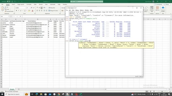Click the Top Align icon
Screen dimensions: 172x96
click(37, 8)
